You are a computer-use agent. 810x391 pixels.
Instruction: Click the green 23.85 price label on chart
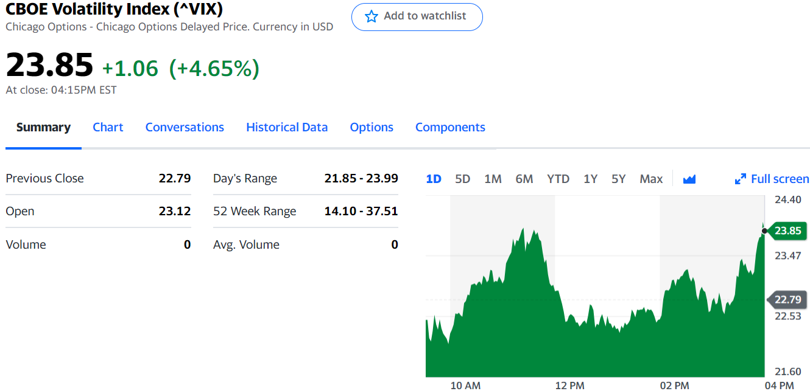point(787,230)
